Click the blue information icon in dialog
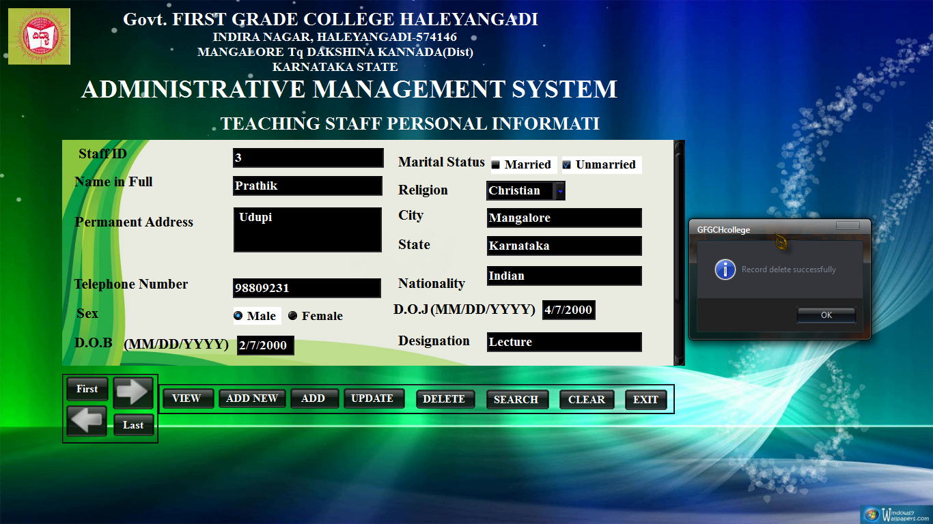This screenshot has width=933, height=524. coord(725,270)
